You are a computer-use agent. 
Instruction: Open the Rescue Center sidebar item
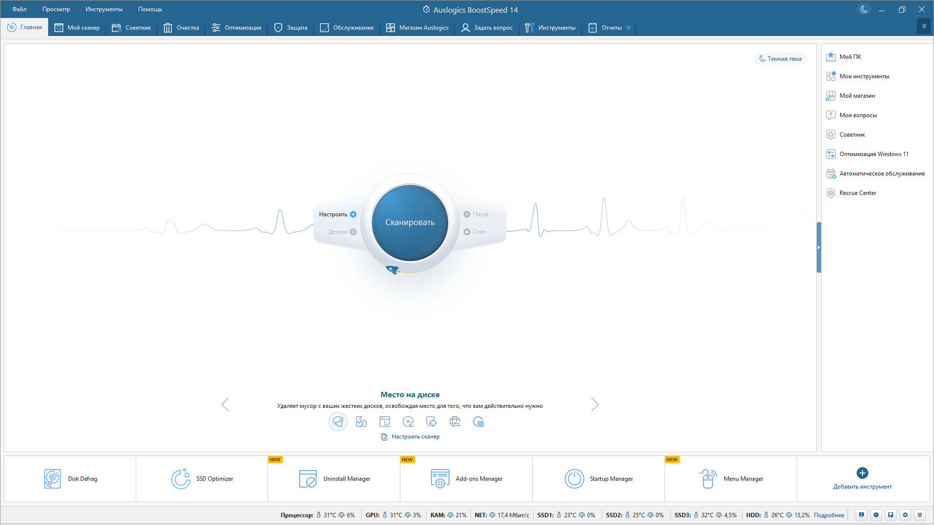coord(857,193)
